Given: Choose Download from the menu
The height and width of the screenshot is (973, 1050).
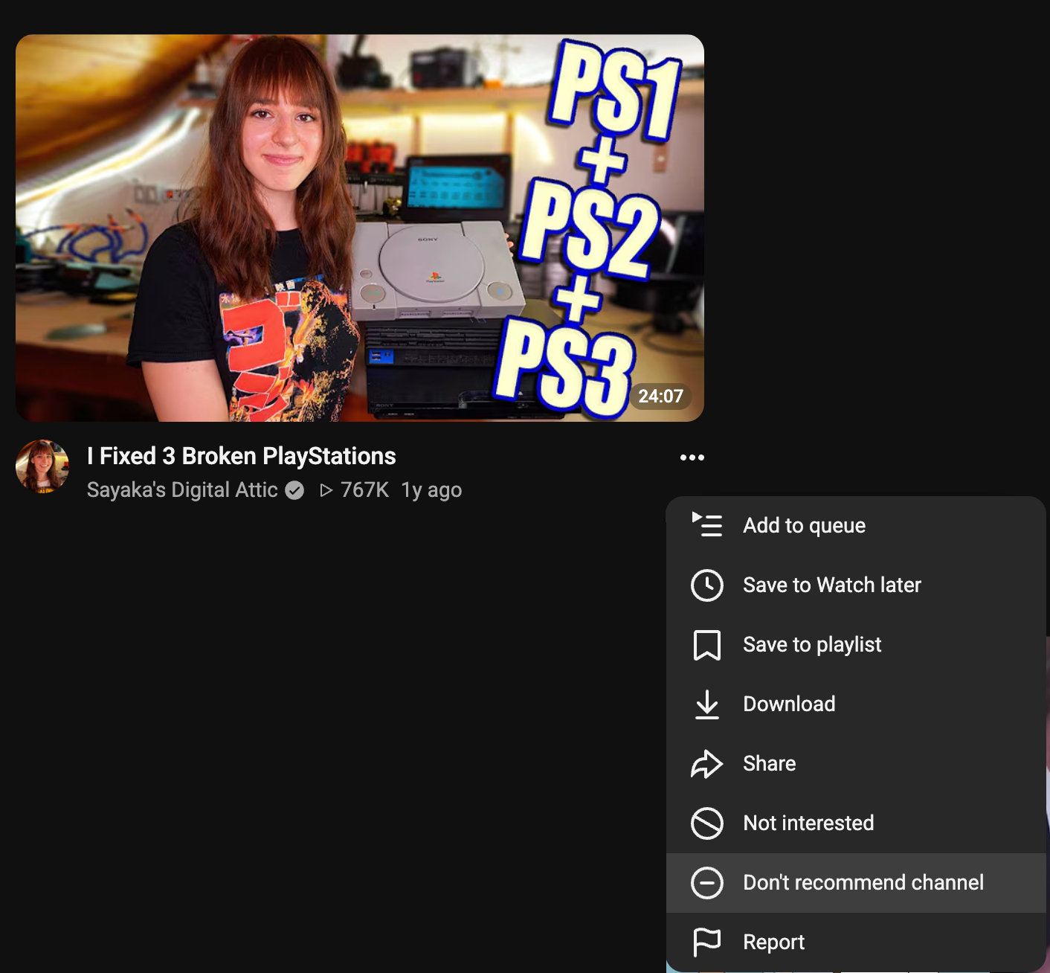Looking at the screenshot, I should (x=856, y=704).
